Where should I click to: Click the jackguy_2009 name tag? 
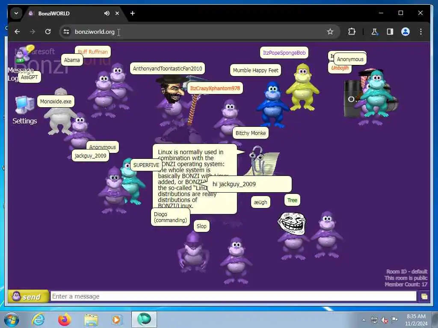coord(91,155)
